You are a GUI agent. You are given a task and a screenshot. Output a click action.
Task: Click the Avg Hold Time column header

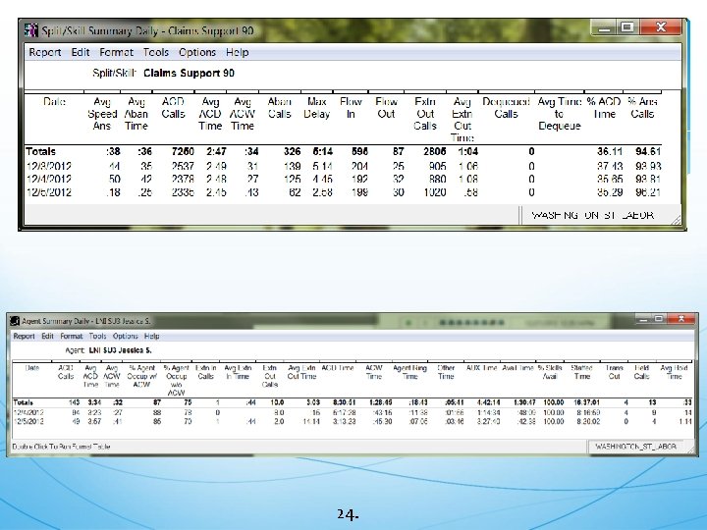tap(674, 372)
